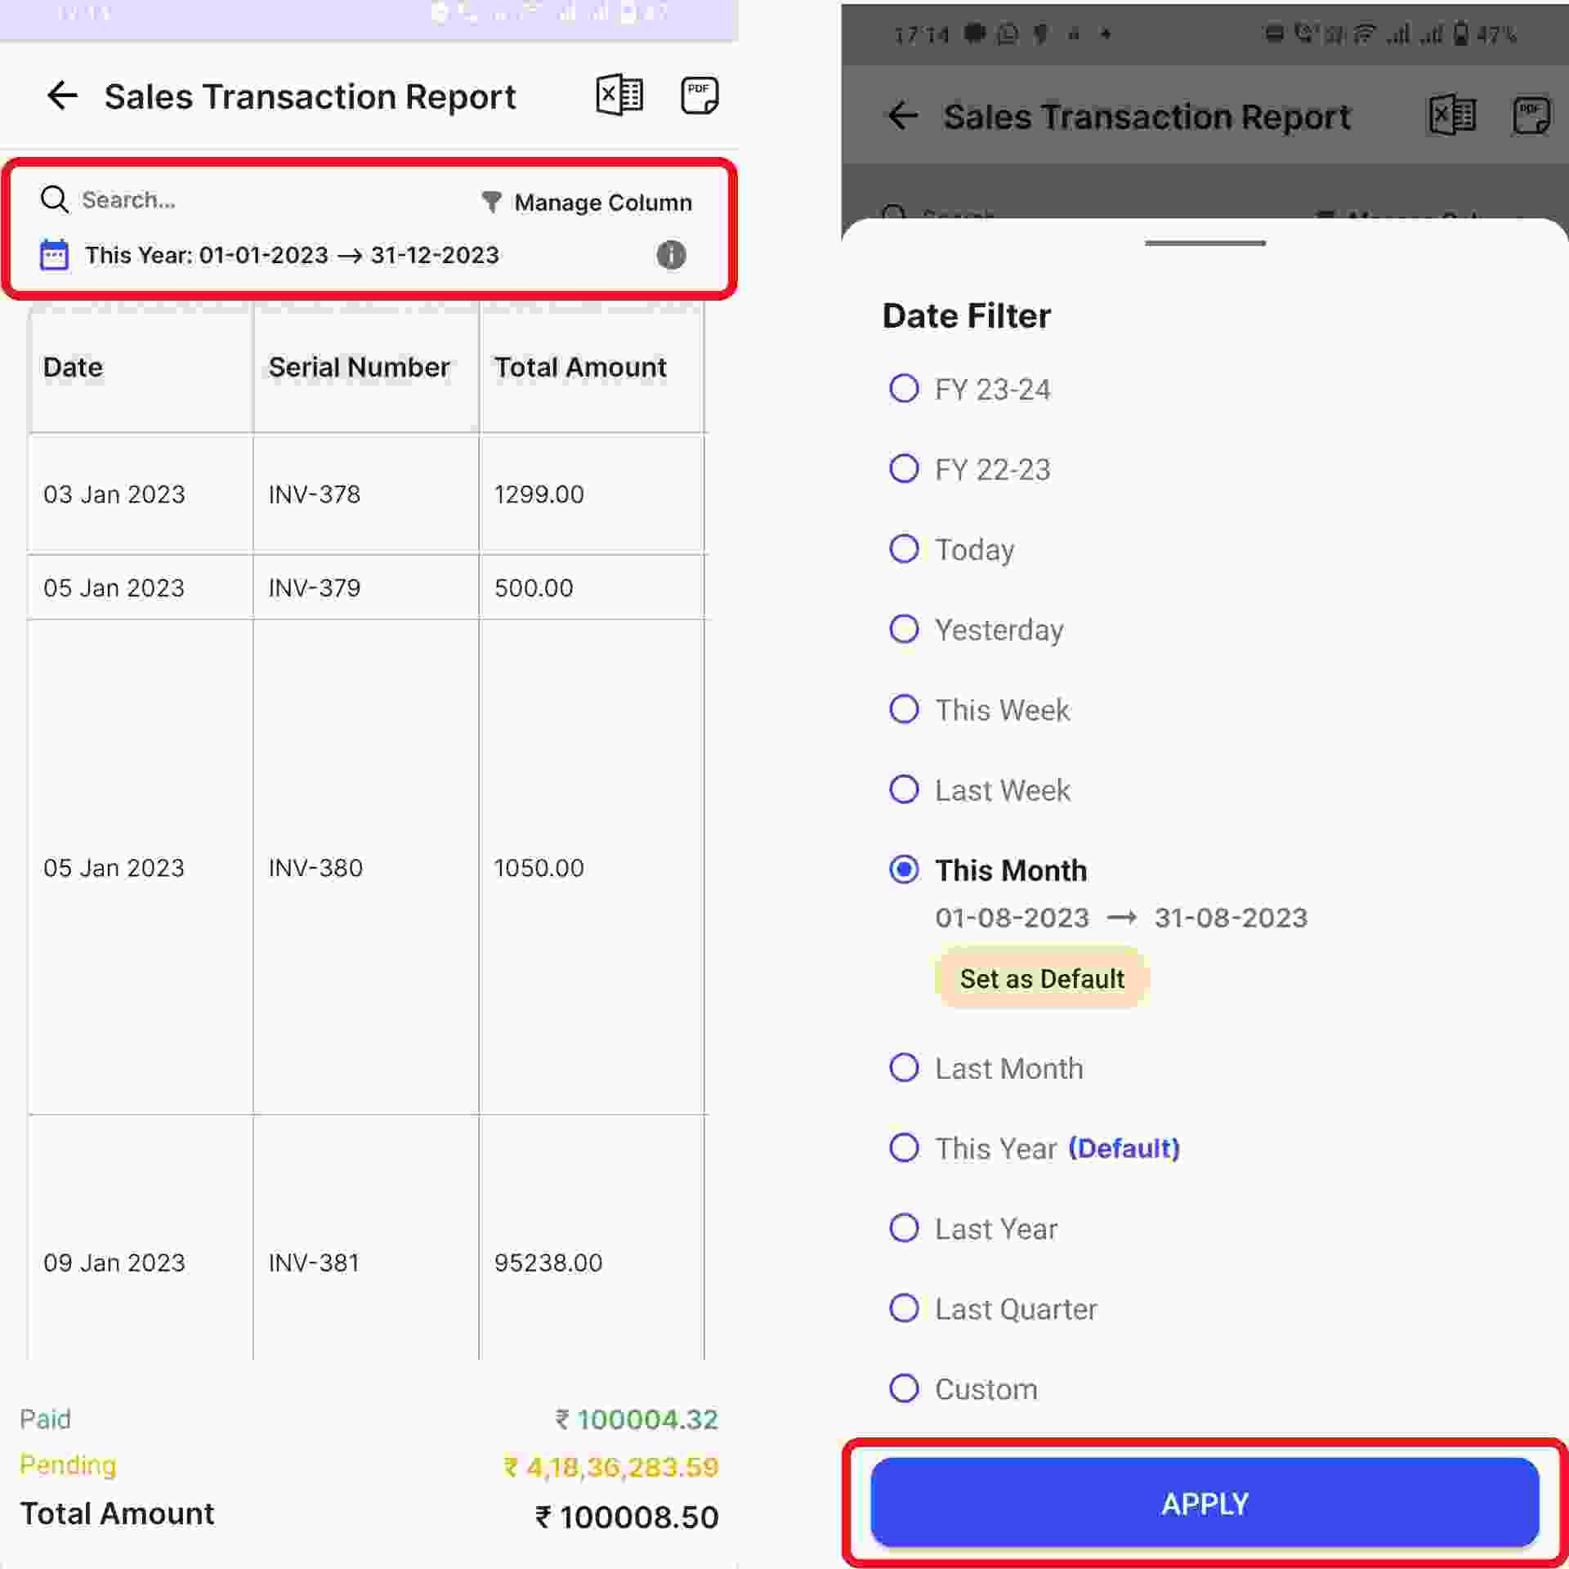The height and width of the screenshot is (1569, 1569).
Task: Click the Serial Number column header
Action: click(x=359, y=368)
